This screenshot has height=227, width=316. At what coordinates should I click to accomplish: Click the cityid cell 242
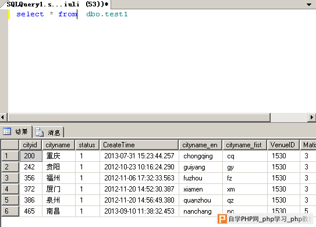(31, 167)
